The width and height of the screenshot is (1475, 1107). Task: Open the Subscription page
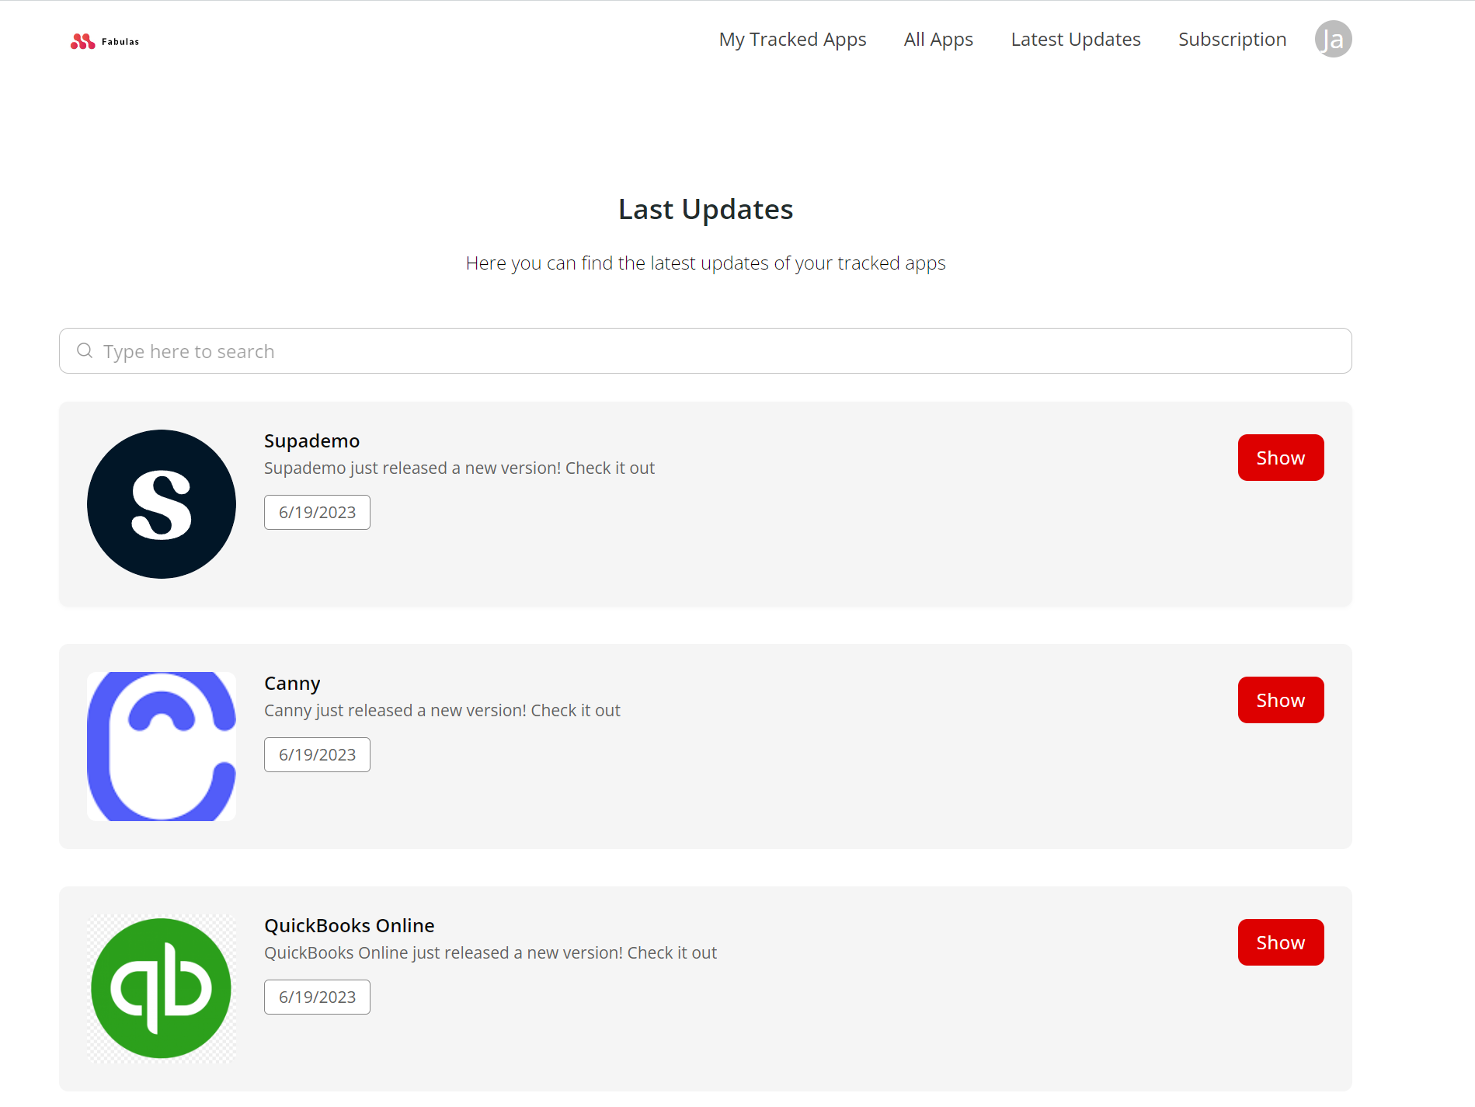point(1232,40)
